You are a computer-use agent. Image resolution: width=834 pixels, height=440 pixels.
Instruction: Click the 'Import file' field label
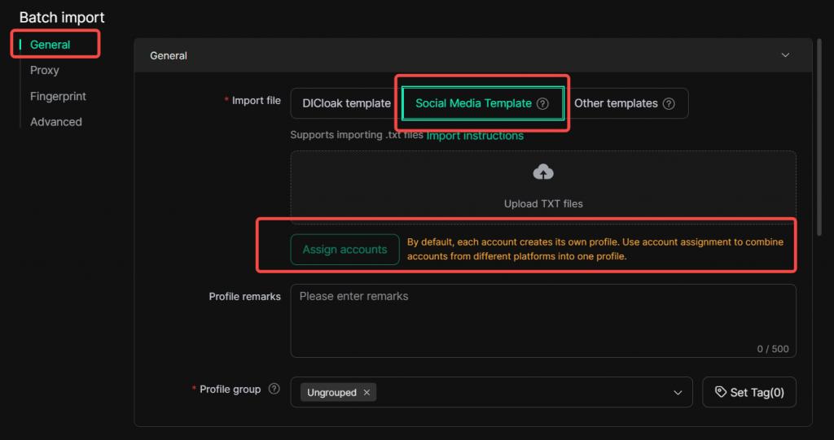click(x=257, y=100)
